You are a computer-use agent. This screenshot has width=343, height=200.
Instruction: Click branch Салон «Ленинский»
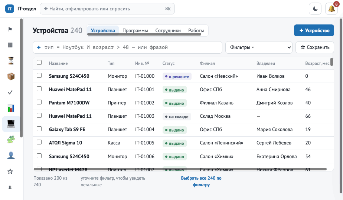[x=221, y=143]
